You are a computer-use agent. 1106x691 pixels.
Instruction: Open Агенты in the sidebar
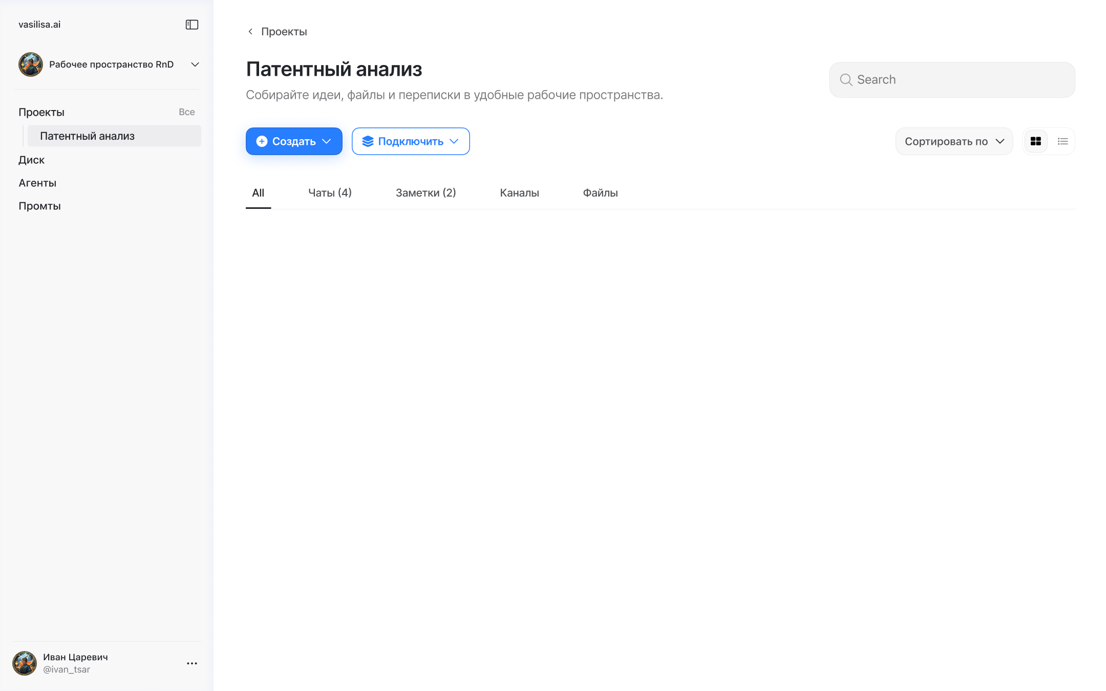pyautogui.click(x=37, y=183)
